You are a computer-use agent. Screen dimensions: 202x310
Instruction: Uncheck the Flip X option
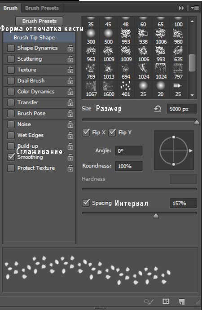[x=86, y=132]
